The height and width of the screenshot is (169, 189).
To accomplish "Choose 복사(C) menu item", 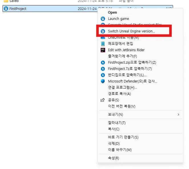I will click(113, 129).
